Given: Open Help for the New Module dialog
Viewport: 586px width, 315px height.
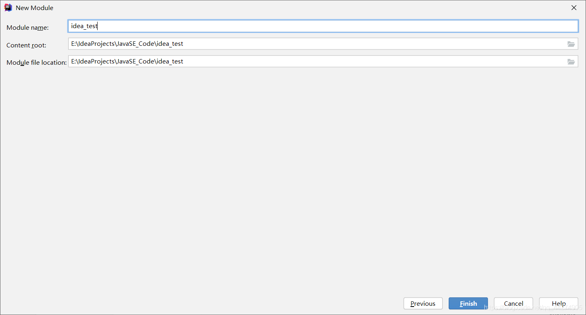Looking at the screenshot, I should pos(559,304).
